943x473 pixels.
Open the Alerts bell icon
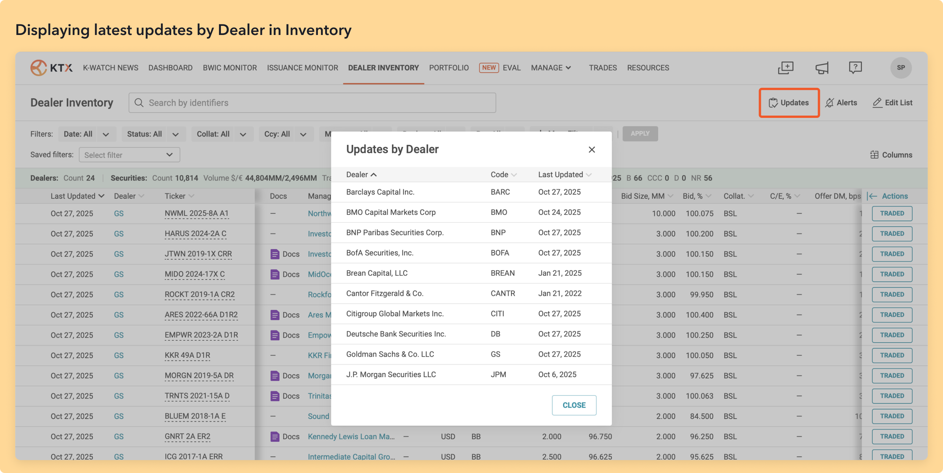(x=830, y=103)
